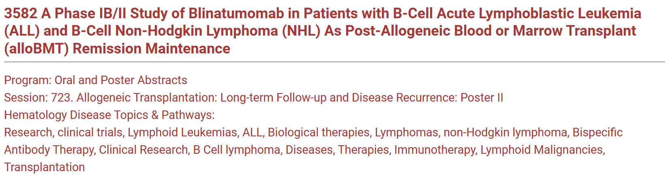The image size is (670, 178).
Task: Click the Hematology Disease Topics & Pathways label
Action: tap(109, 115)
